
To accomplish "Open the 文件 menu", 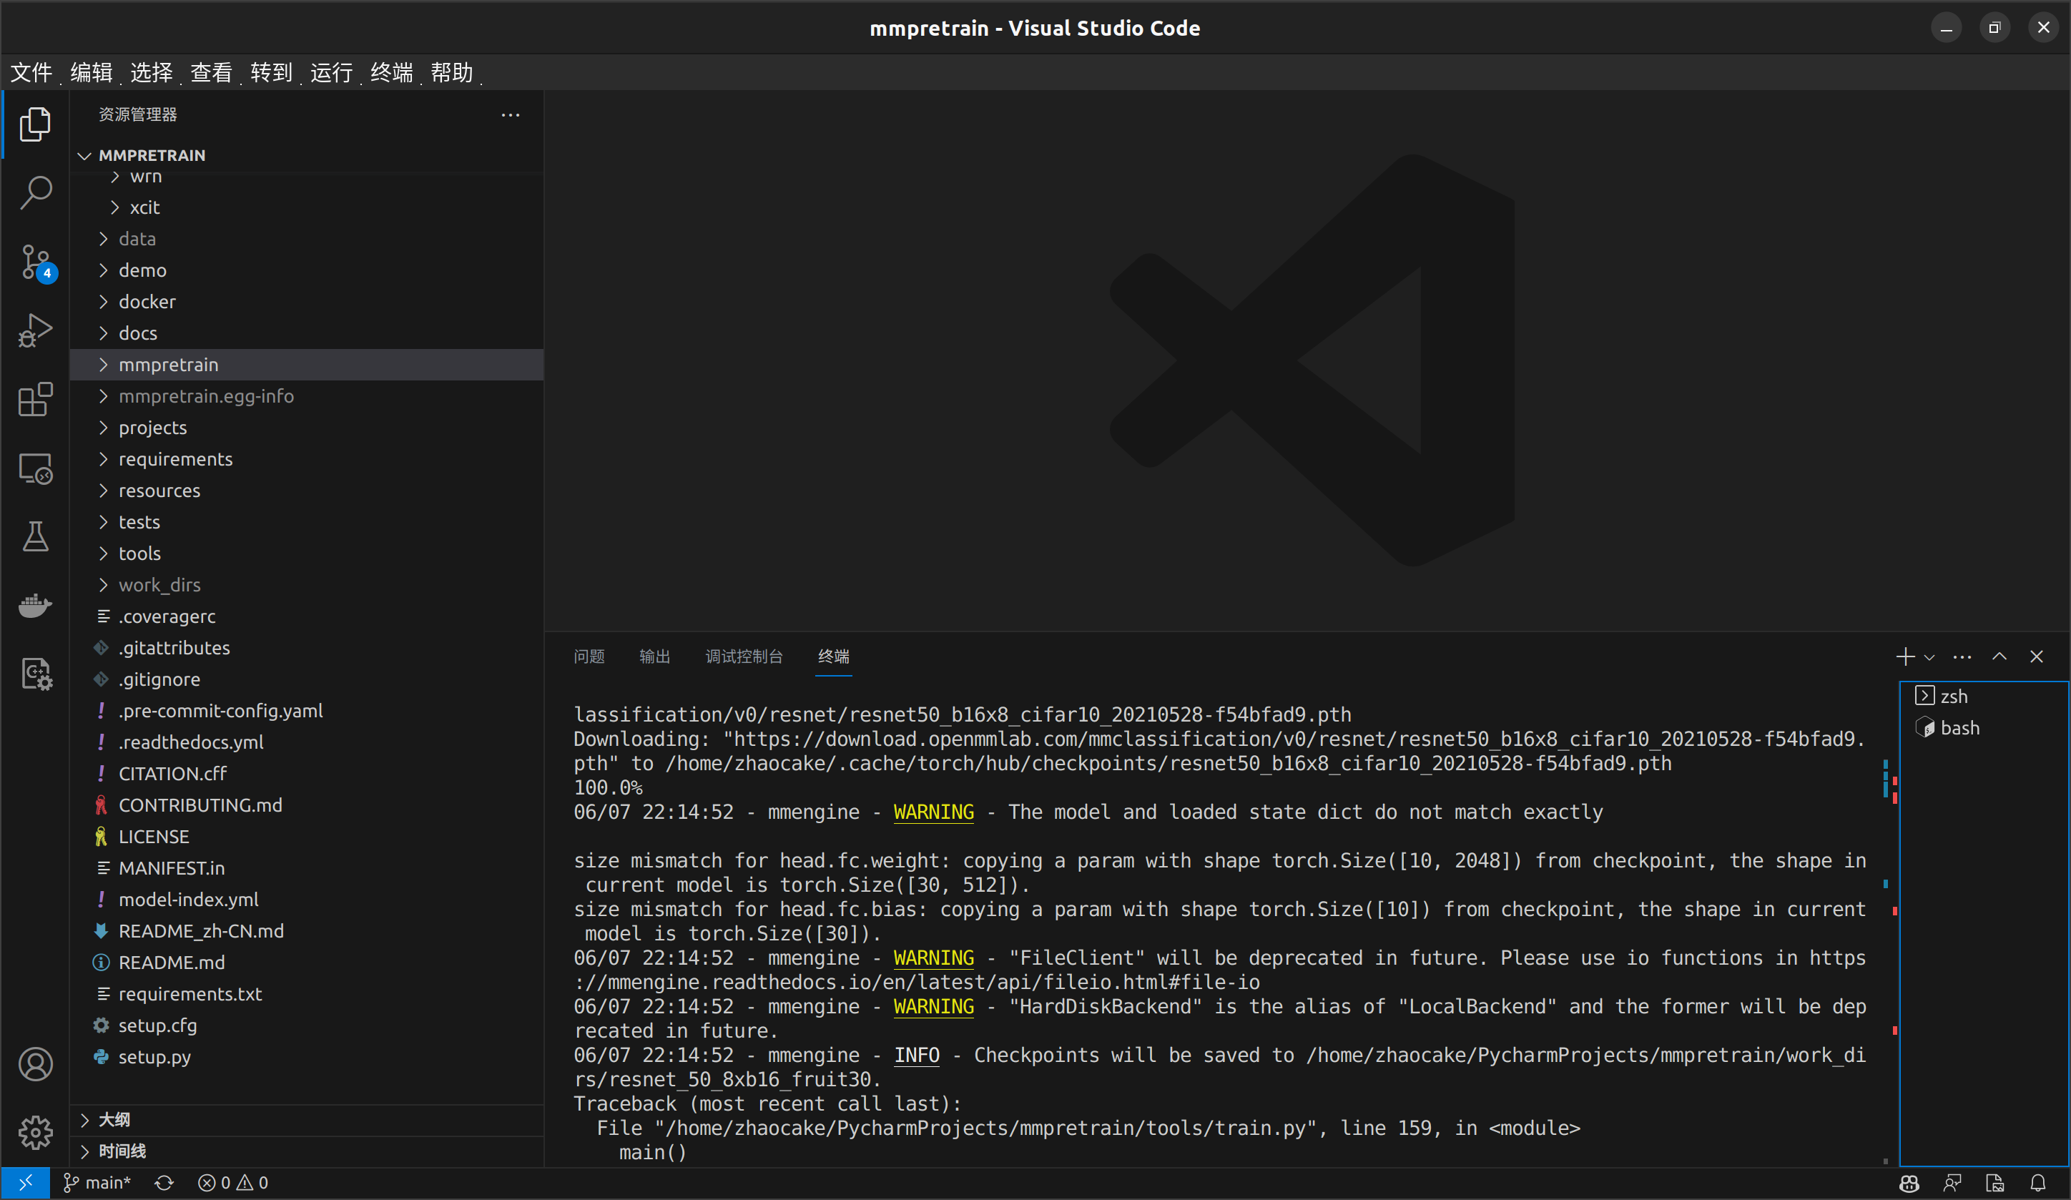I will click(31, 72).
